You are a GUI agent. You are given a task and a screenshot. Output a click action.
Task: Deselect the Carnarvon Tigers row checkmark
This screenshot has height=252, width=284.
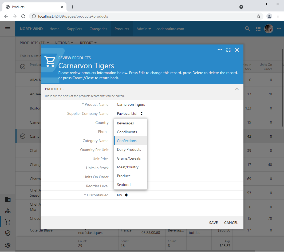tap(22, 136)
